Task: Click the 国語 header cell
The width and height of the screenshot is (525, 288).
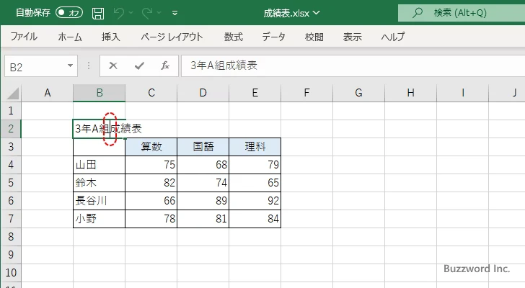Action: click(x=203, y=147)
